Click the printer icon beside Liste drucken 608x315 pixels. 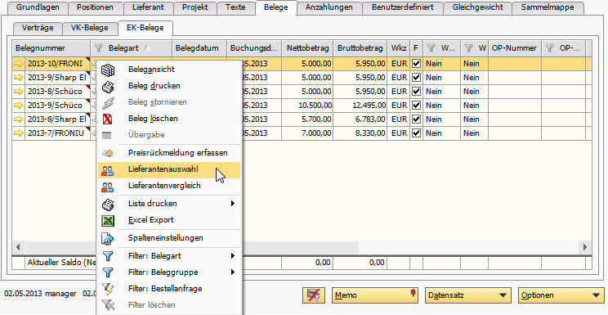pyautogui.click(x=107, y=205)
